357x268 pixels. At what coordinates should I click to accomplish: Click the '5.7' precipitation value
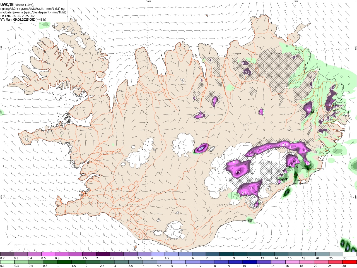[201, 149]
